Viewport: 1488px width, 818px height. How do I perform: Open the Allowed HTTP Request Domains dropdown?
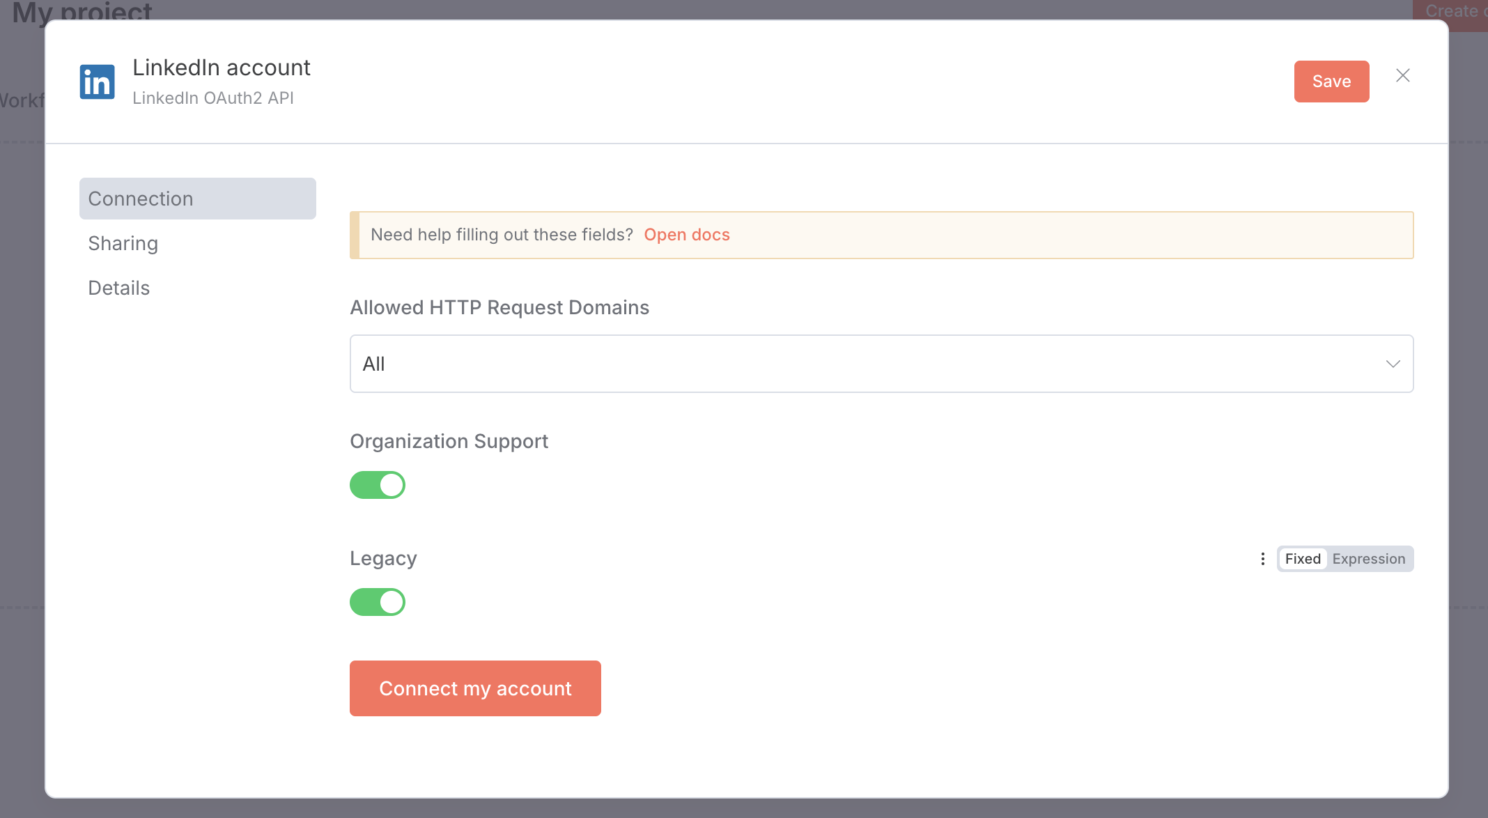[x=881, y=364]
